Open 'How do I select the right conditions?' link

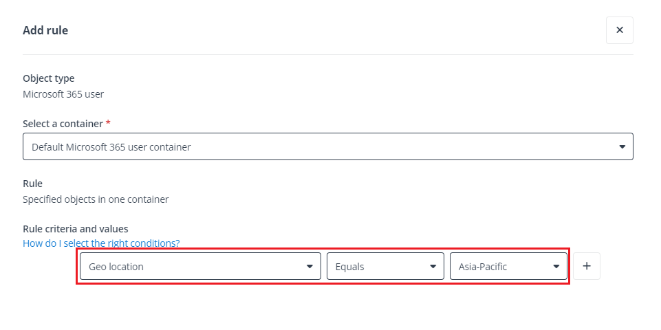tap(101, 243)
